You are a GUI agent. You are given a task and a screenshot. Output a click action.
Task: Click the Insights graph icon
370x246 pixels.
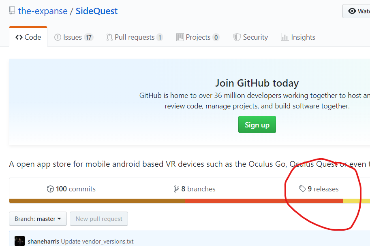[284, 37]
